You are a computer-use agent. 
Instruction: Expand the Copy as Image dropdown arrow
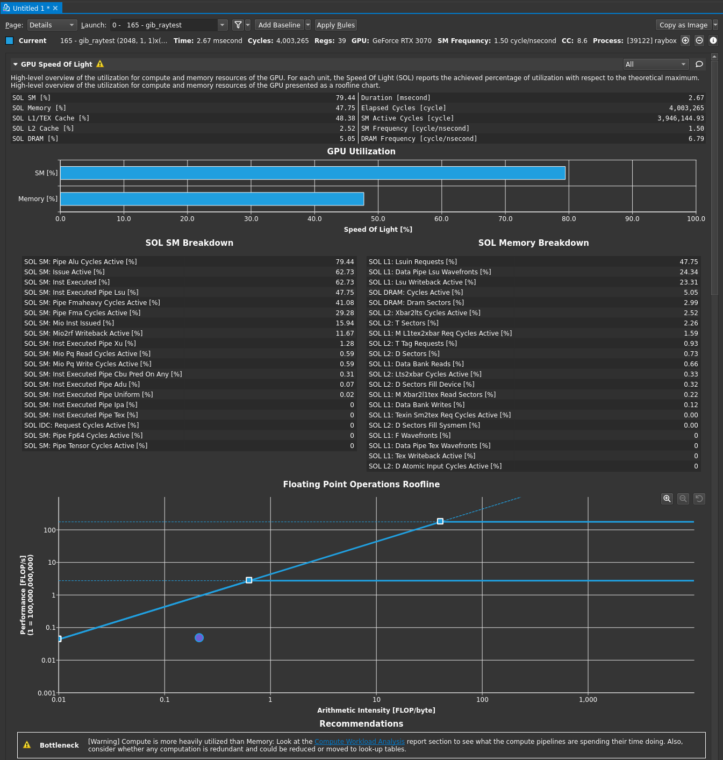pos(715,25)
